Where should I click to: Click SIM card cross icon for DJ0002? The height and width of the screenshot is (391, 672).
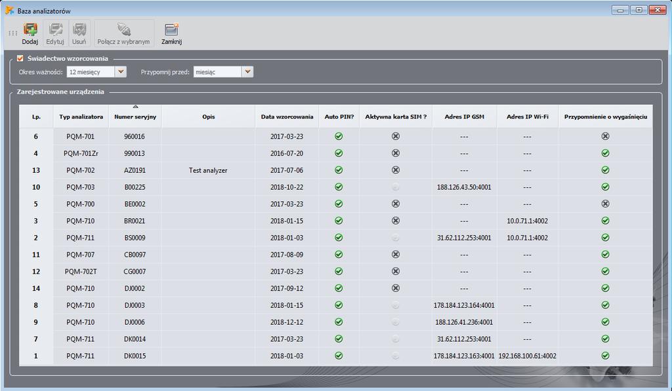[x=396, y=288]
